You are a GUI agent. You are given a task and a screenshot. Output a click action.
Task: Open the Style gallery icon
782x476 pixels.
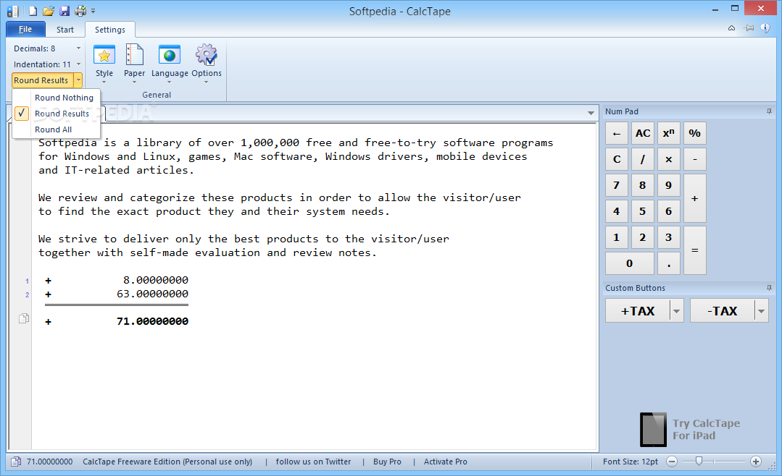tap(104, 63)
